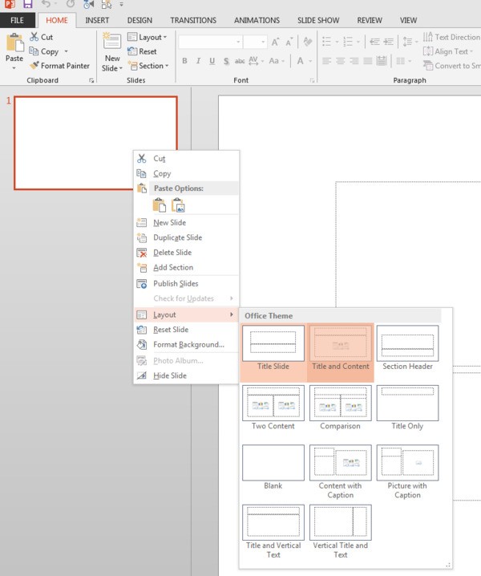Toggle Bold formatting button
Viewport: 481px width, 576px height.
[x=185, y=61]
